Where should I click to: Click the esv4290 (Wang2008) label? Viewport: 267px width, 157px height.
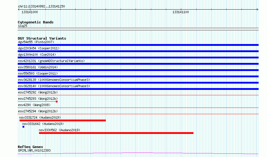pos(34,105)
